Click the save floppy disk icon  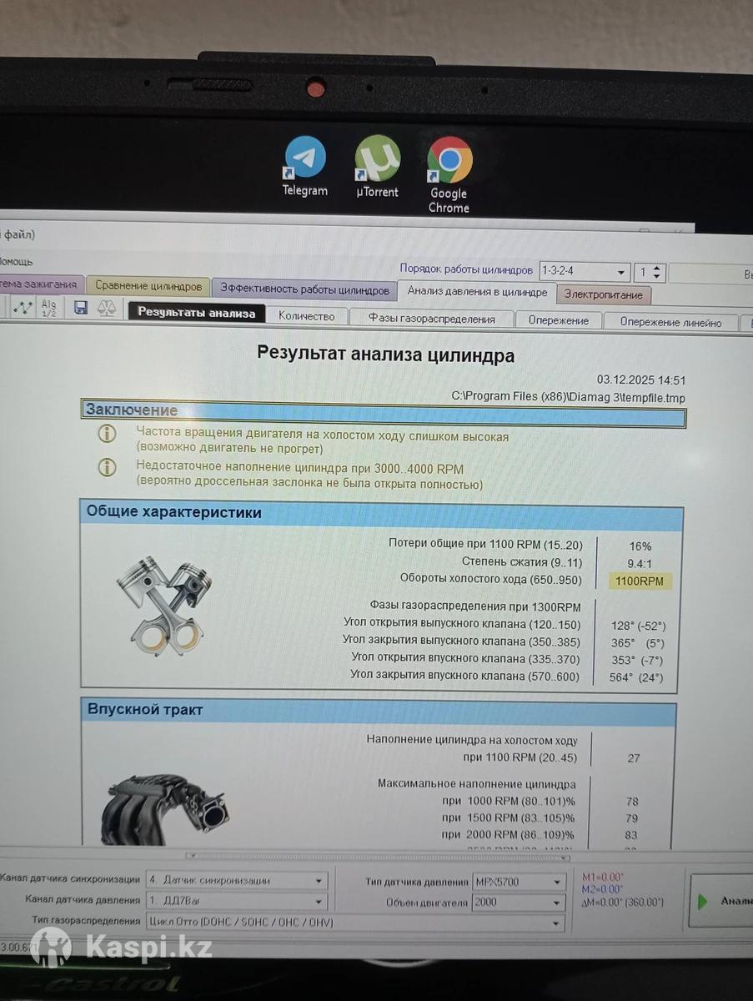pos(81,309)
